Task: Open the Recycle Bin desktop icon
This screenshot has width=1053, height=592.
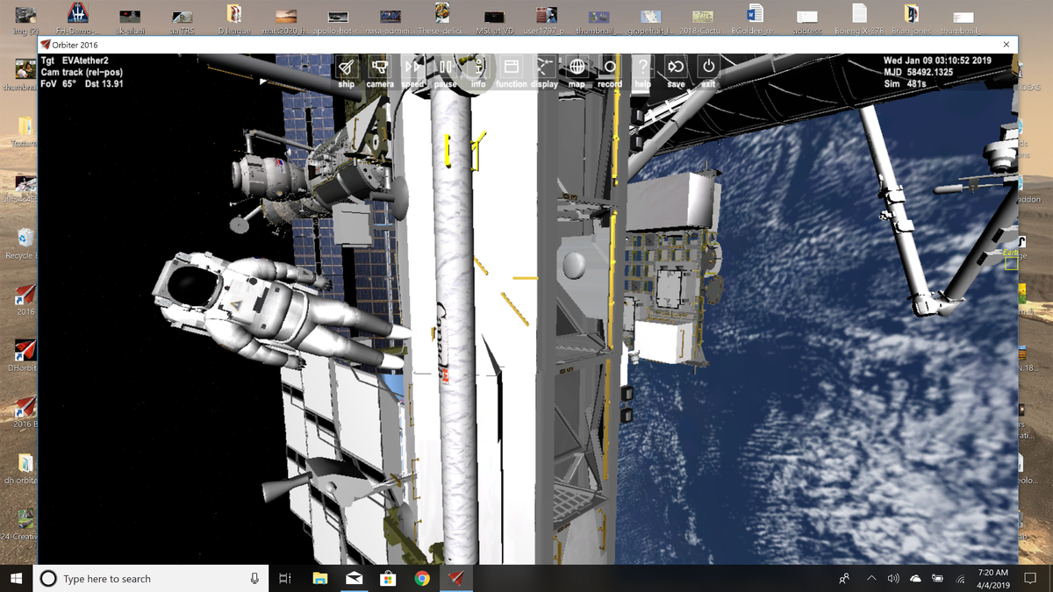Action: point(25,243)
